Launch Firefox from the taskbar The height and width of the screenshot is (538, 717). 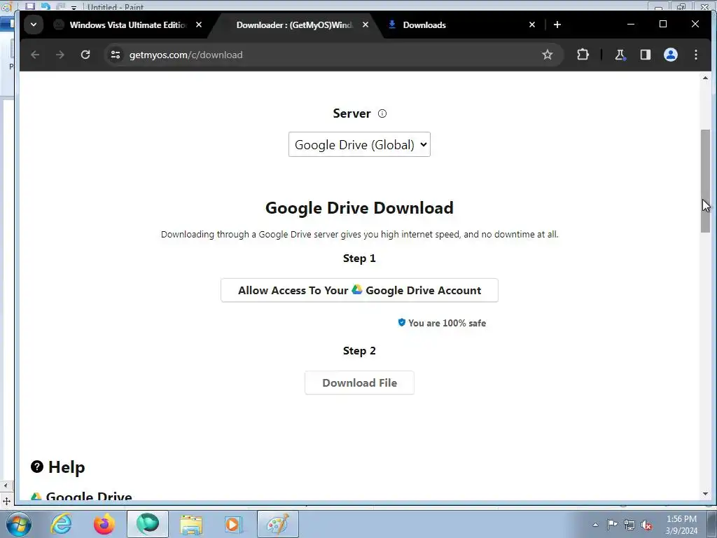(x=104, y=524)
